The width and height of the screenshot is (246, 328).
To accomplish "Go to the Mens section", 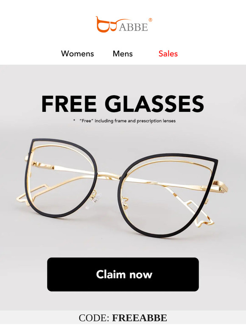I will pos(123,54).
